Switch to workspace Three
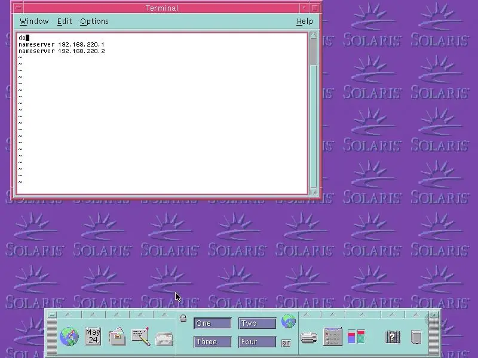This screenshot has height=358, width=478. click(213, 341)
